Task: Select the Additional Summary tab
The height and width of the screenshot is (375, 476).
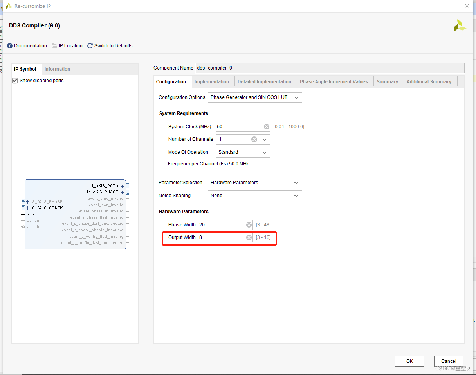Action: click(429, 82)
